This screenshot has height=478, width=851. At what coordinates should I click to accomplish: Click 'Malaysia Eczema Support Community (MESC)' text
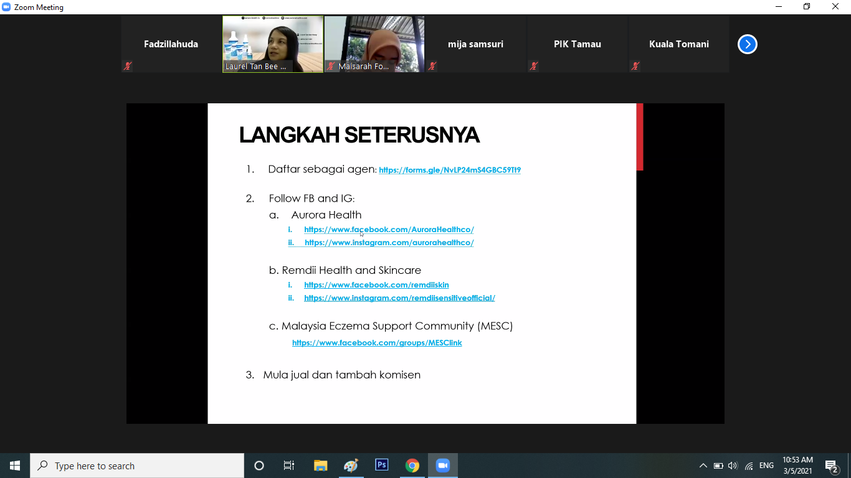(397, 326)
